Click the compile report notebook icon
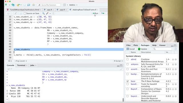This screenshot has width=183, height=103. [54, 13]
